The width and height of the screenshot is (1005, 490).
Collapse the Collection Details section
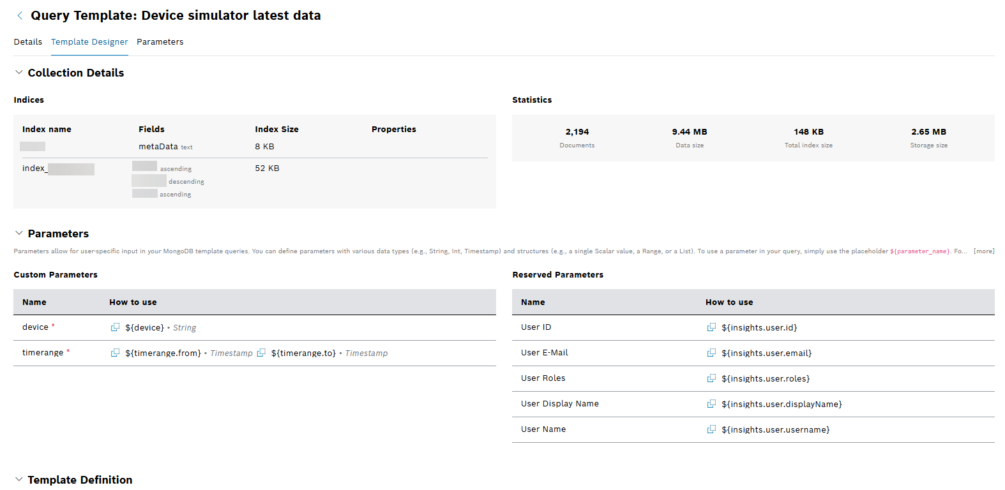[x=19, y=73]
